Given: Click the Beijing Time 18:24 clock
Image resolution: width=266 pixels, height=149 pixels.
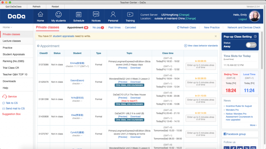Looking at the screenshot, I should coord(231,90).
